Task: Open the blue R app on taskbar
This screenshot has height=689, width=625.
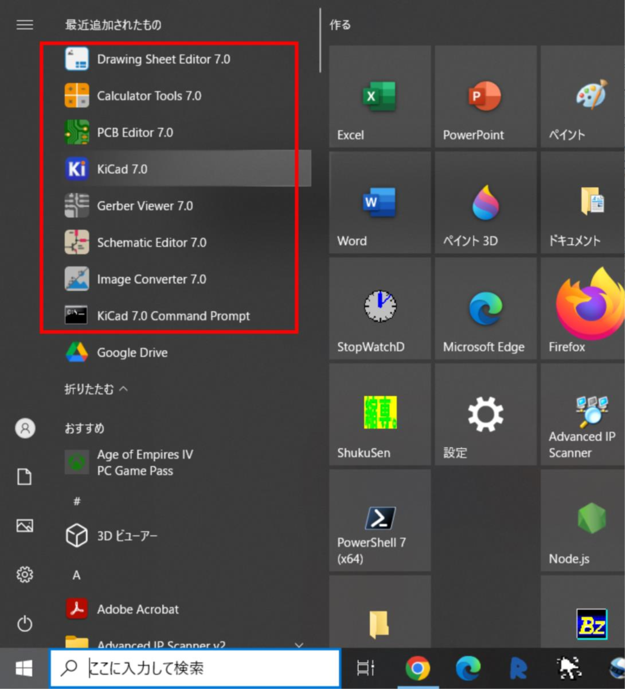Action: [518, 668]
